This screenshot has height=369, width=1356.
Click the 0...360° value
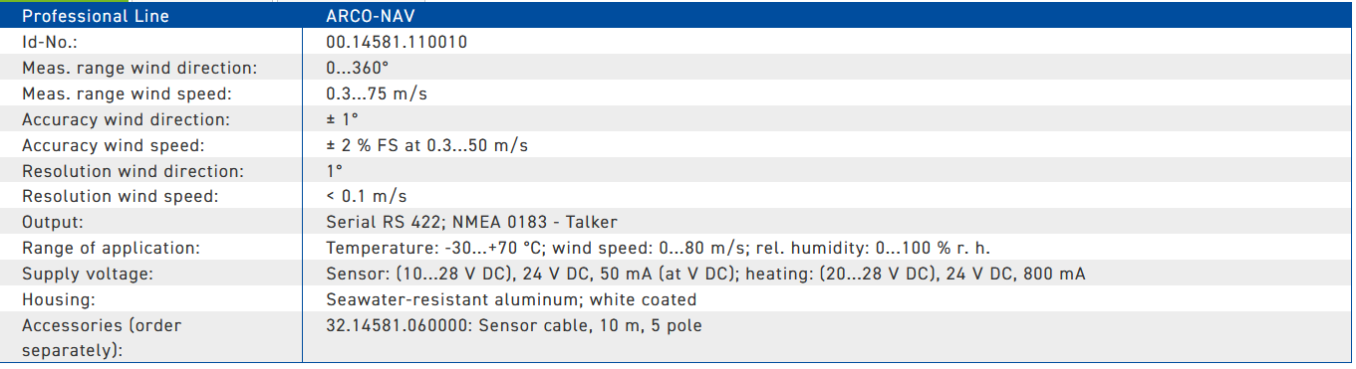(357, 68)
